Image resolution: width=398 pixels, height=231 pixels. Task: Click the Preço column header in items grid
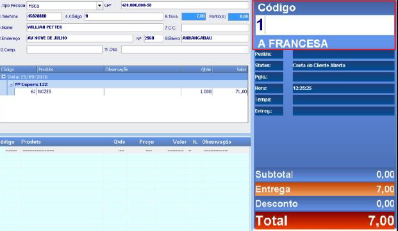click(x=147, y=142)
